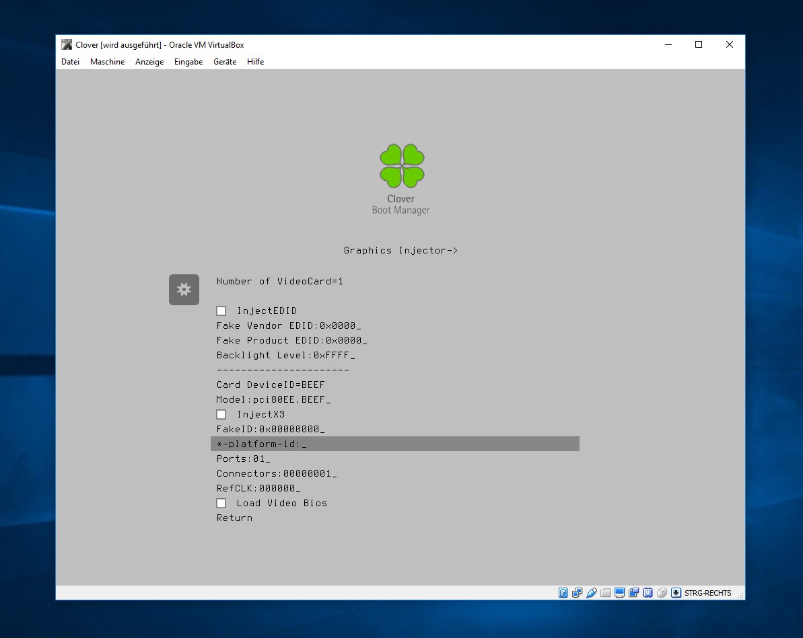Open the Maschine menu

click(108, 61)
